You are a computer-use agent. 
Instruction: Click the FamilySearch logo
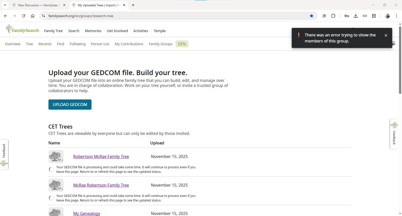coord(23,29)
